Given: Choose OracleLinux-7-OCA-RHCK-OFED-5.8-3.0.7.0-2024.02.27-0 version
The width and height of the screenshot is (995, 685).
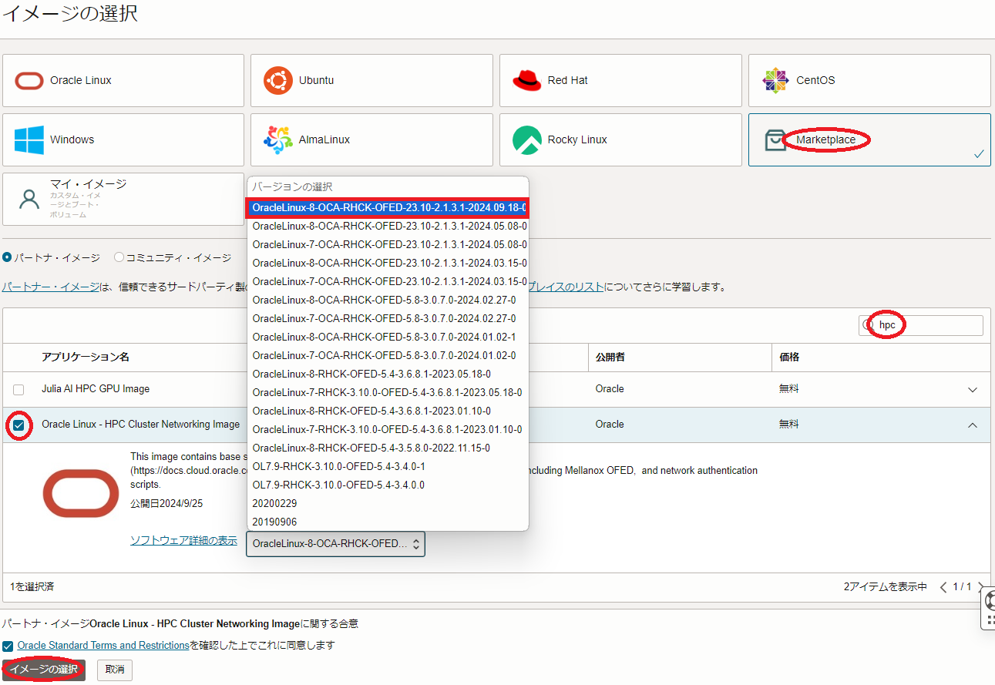Looking at the screenshot, I should point(384,318).
